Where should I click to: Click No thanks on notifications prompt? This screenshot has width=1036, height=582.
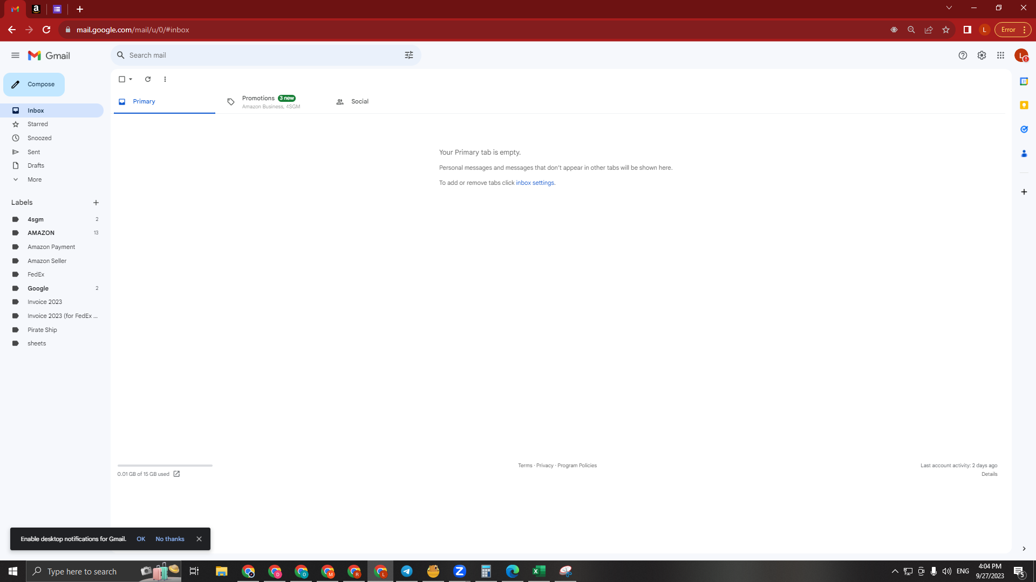pyautogui.click(x=170, y=539)
